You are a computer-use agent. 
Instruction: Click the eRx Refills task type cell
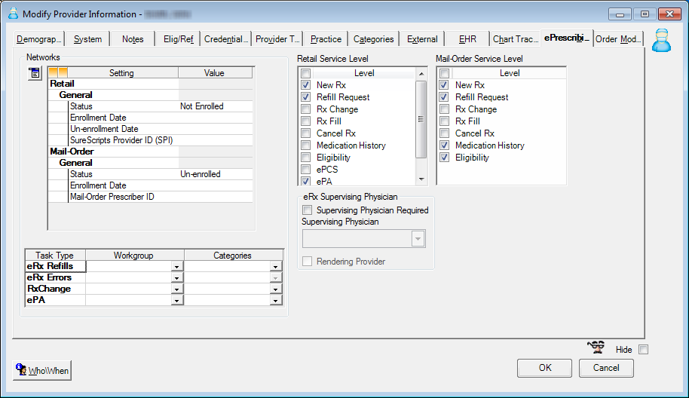[x=55, y=266]
